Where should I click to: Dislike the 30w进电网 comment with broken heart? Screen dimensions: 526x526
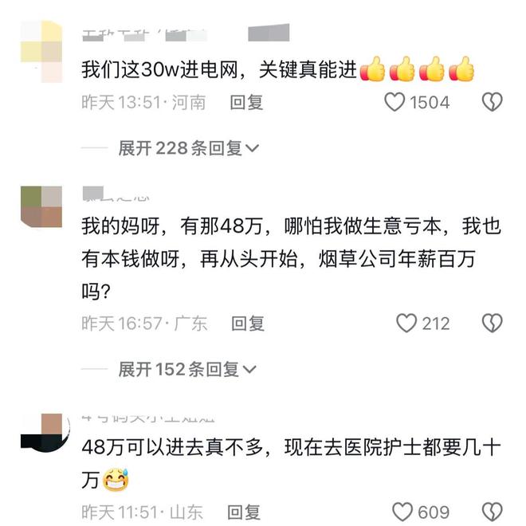pos(492,102)
